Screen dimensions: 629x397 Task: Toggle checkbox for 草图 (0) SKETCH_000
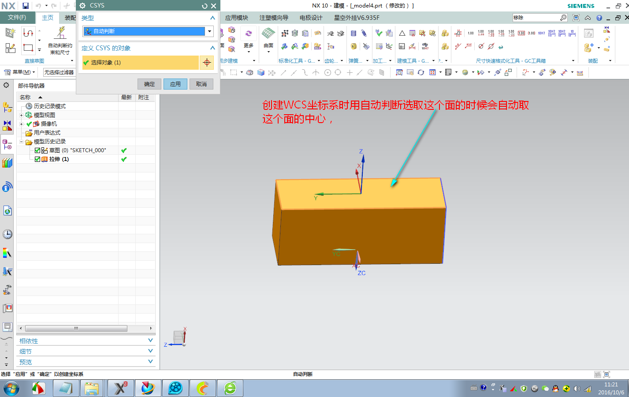37,150
